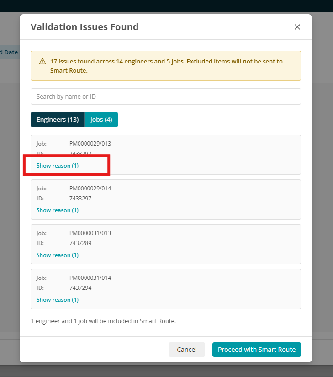Click the partially hidden Date button behind dialog

(9, 52)
